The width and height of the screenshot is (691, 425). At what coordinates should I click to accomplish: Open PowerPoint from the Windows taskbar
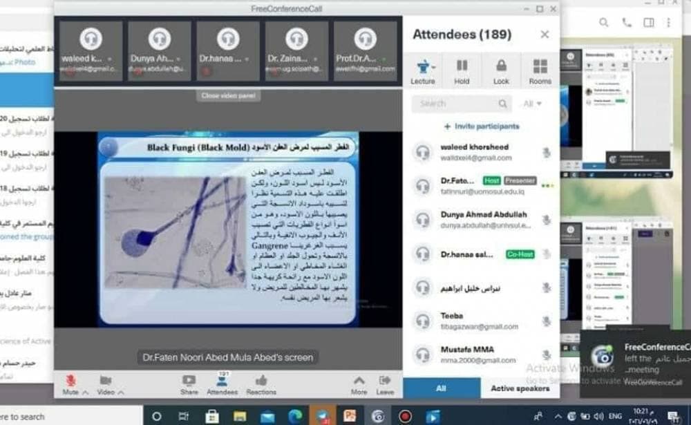click(350, 416)
